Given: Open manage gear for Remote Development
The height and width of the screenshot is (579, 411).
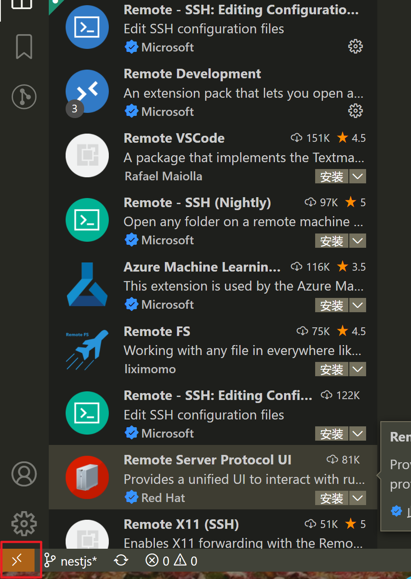Looking at the screenshot, I should (x=355, y=111).
